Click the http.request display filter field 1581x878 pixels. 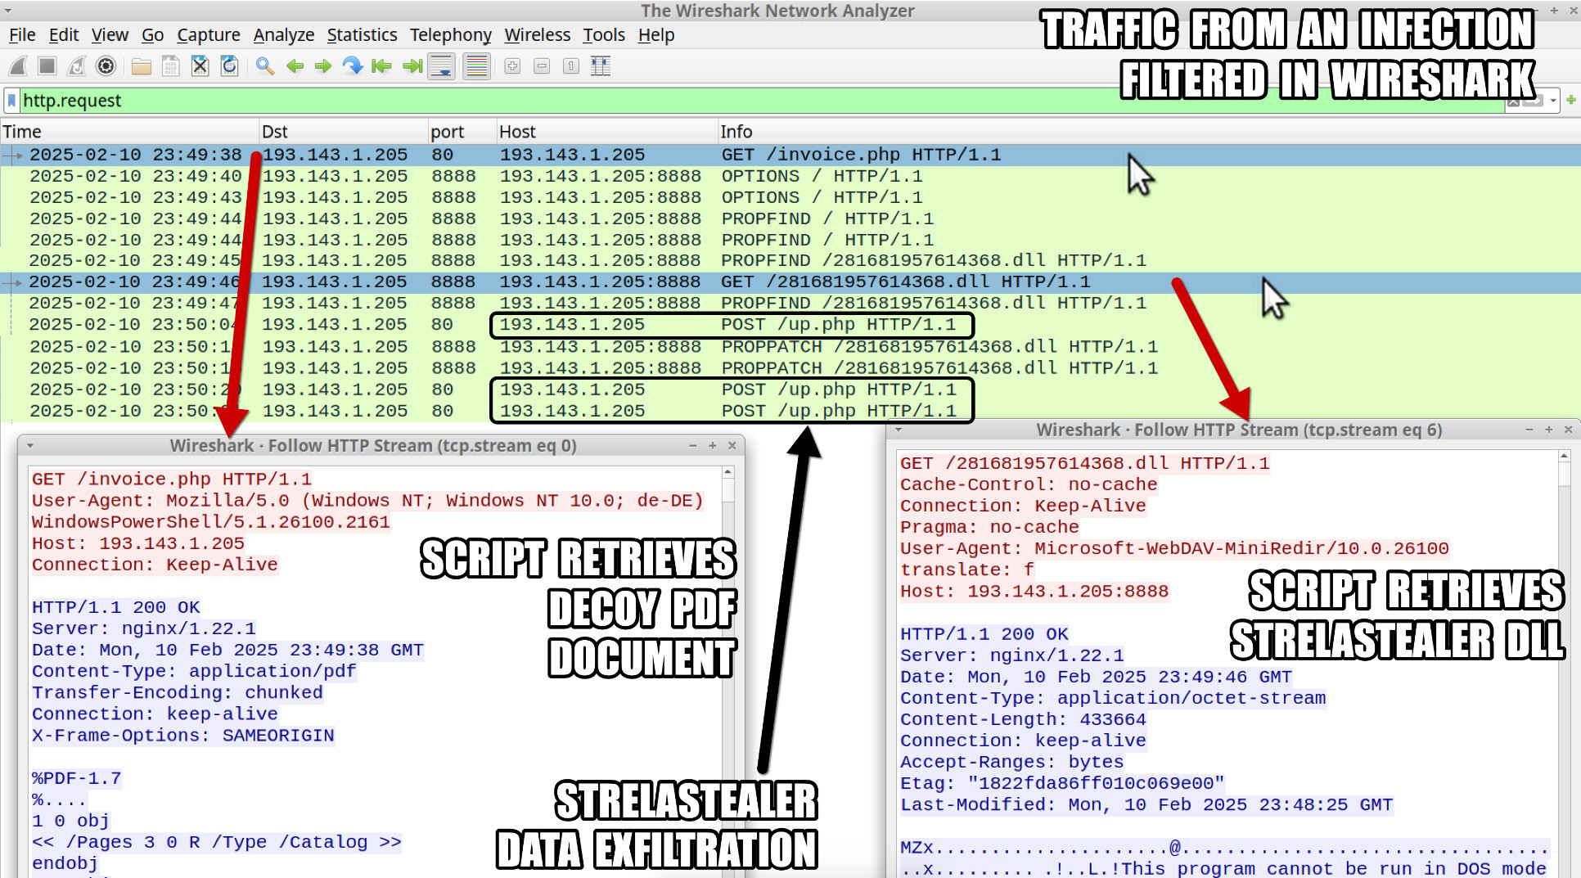pyautogui.click(x=761, y=101)
